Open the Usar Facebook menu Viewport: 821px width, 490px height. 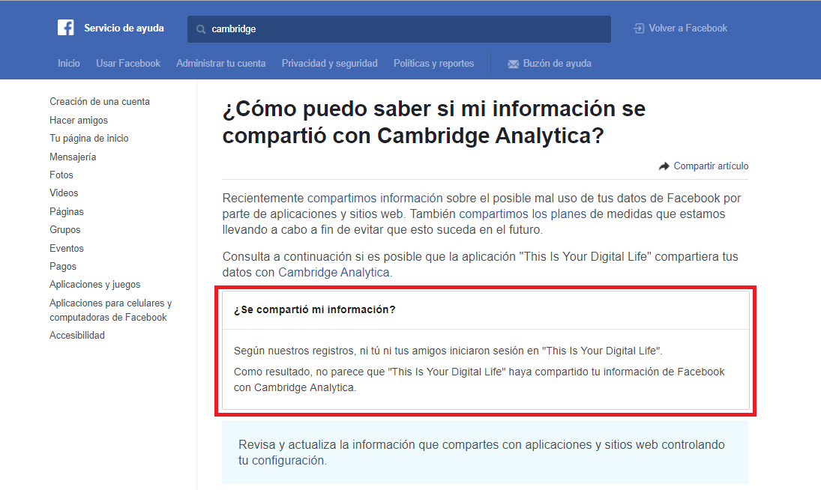coord(128,63)
